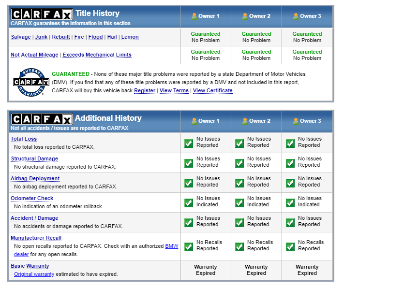The image size is (404, 287).
Task: Open the Original warranty link
Action: [x=34, y=274]
